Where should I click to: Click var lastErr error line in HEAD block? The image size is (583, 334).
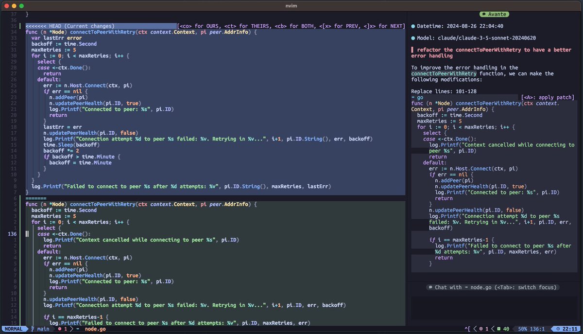pyautogui.click(x=56, y=37)
